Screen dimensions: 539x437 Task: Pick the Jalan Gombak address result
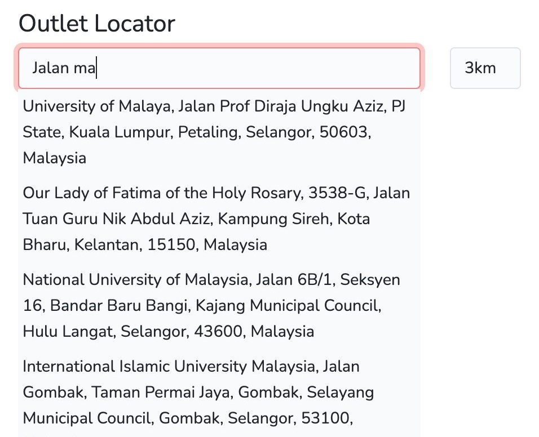pyautogui.click(x=219, y=395)
